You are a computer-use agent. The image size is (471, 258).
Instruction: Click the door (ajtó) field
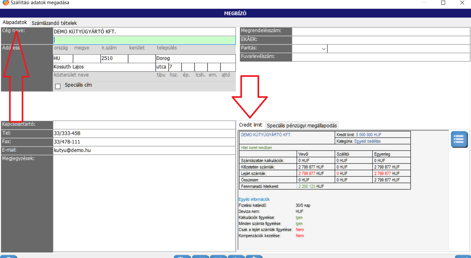(228, 67)
